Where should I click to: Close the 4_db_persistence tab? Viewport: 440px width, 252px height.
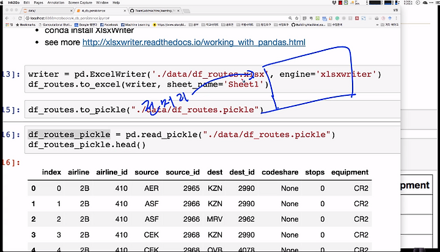click(x=125, y=10)
